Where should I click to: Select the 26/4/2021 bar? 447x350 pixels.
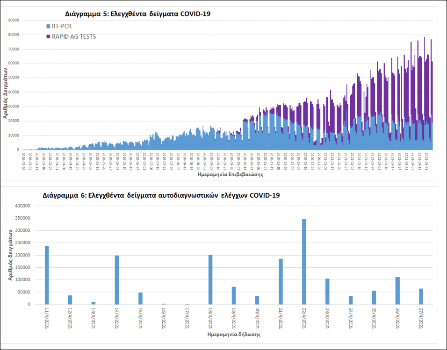click(397, 291)
